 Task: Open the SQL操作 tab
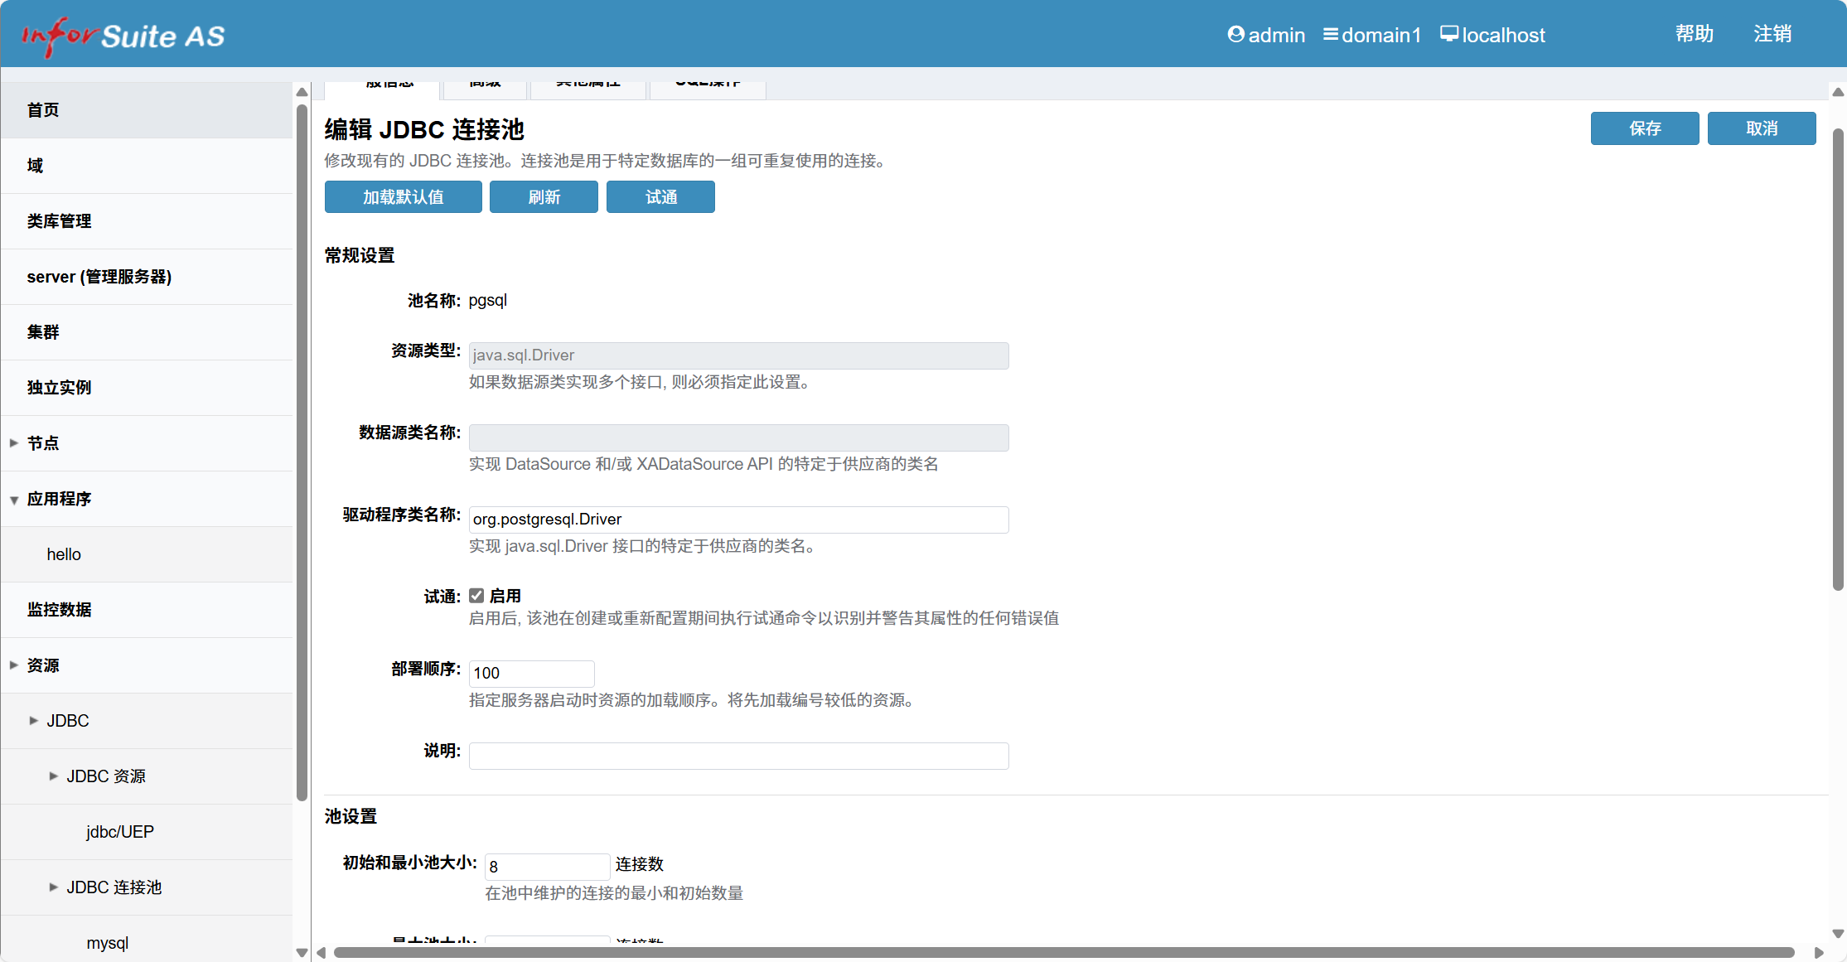(708, 84)
